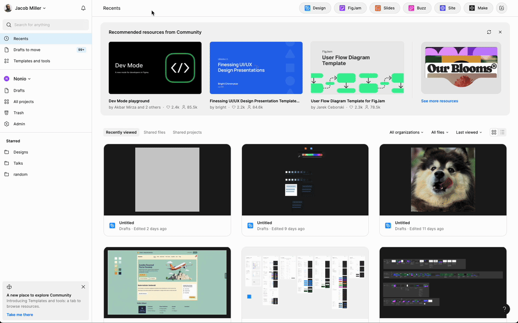Expand the Last viewed sort dropdown

pyautogui.click(x=469, y=133)
